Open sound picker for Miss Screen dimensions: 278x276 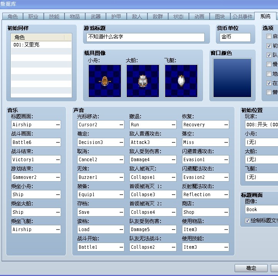pyautogui.click(x=226, y=142)
